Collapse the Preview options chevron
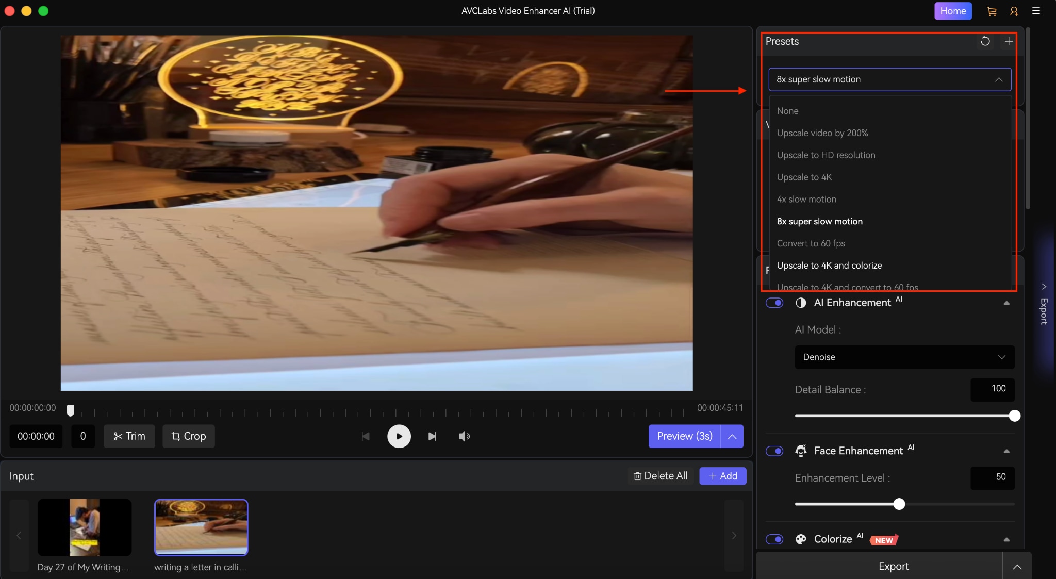1056x579 pixels. tap(732, 436)
